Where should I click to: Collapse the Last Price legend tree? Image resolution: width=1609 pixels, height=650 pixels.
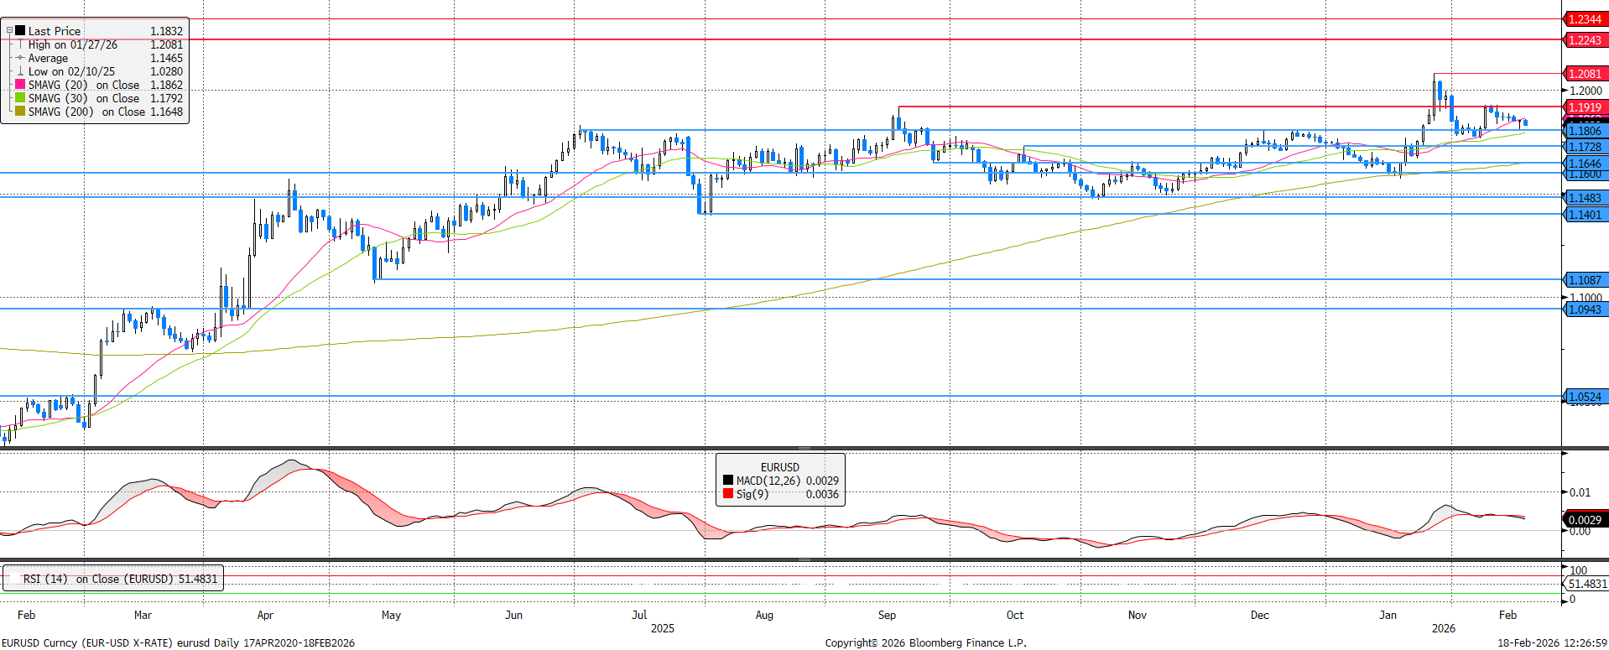point(10,31)
